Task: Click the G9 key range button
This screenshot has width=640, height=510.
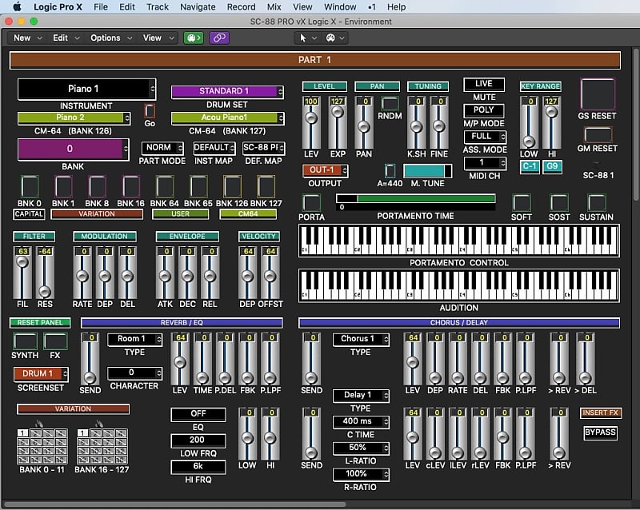Action: (552, 166)
